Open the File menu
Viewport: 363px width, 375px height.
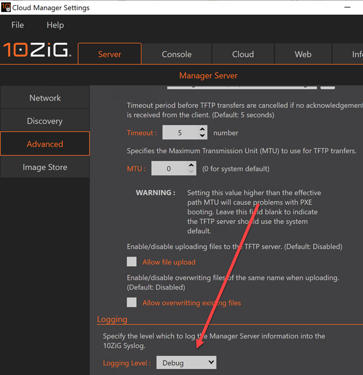point(18,25)
